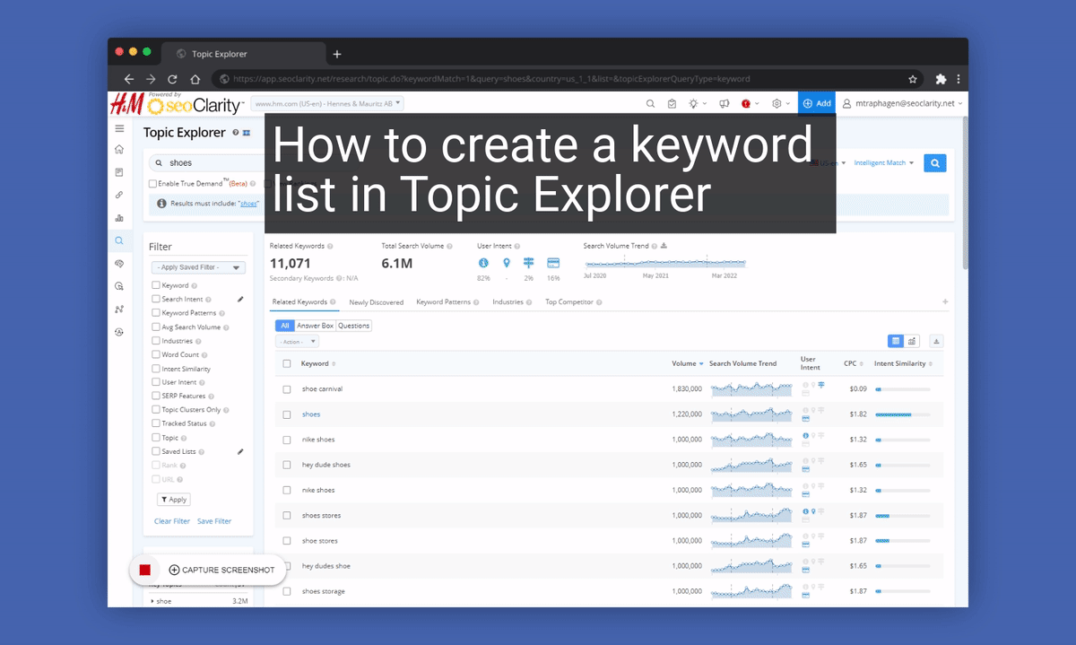
Task: Click the home icon in left sidebar
Action: click(119, 150)
